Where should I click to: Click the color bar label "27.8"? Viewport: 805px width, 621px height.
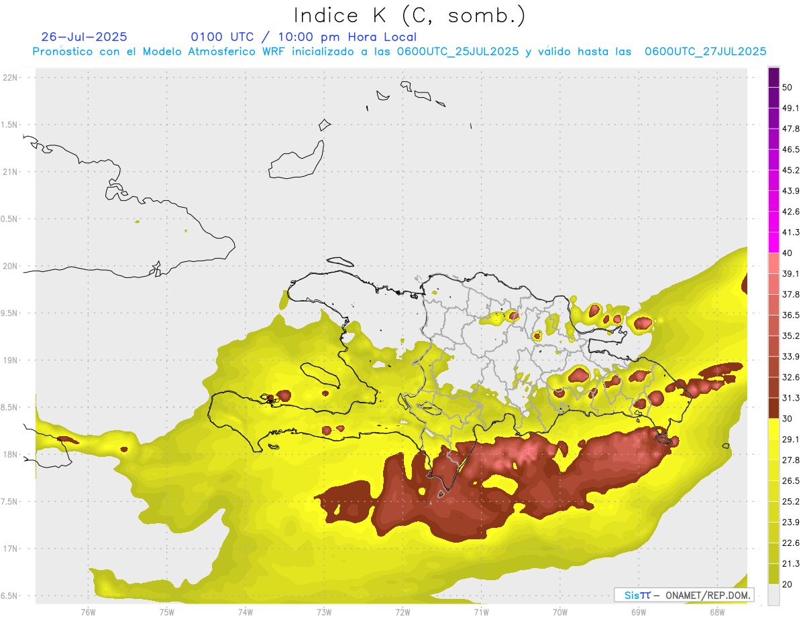coord(791,460)
